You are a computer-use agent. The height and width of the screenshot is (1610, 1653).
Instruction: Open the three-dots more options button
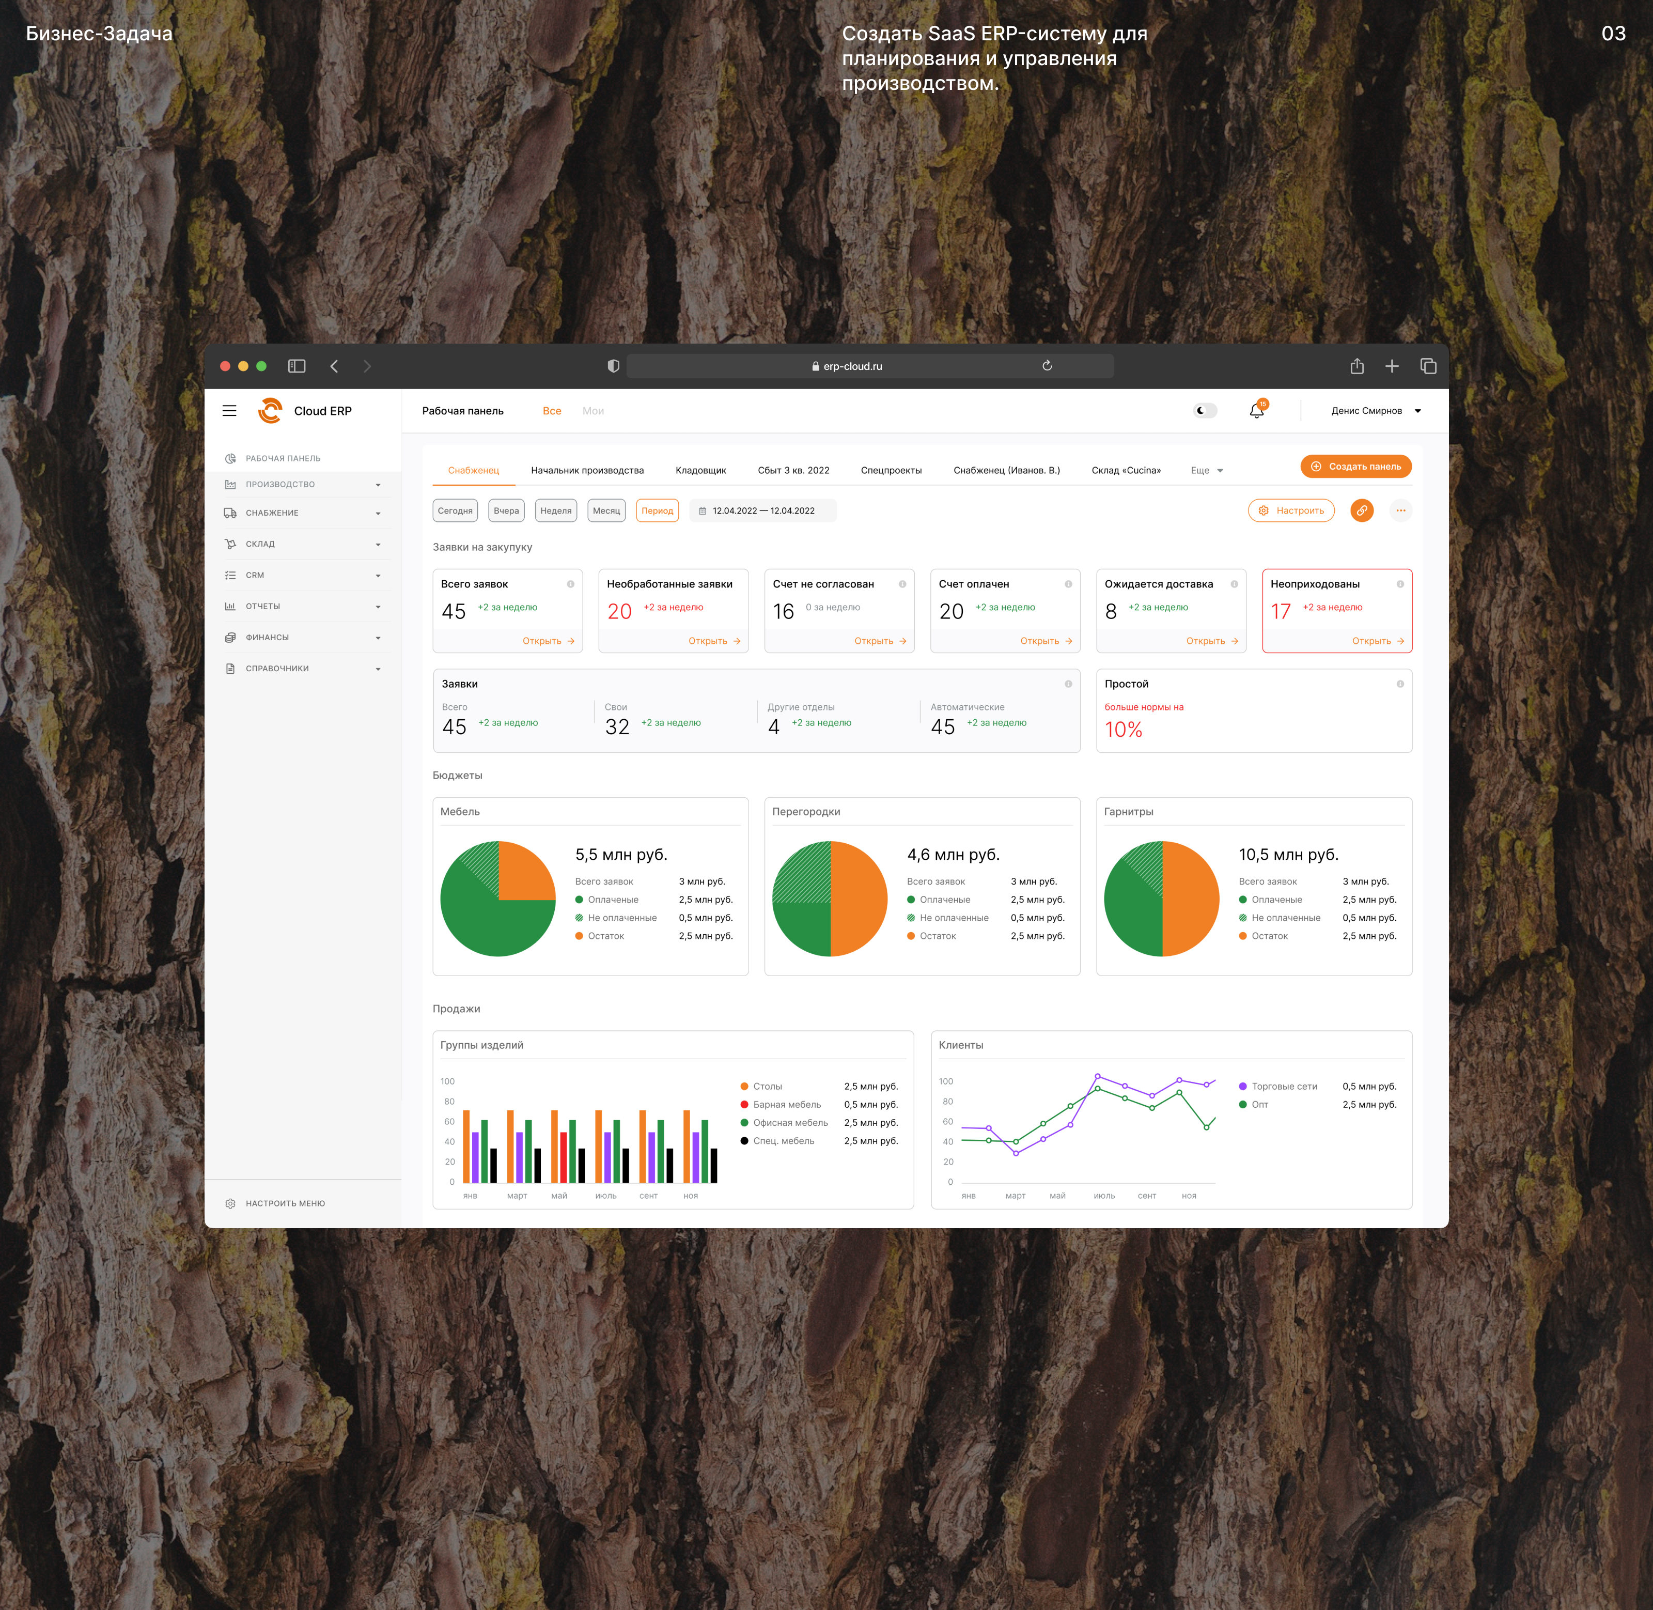tap(1400, 510)
